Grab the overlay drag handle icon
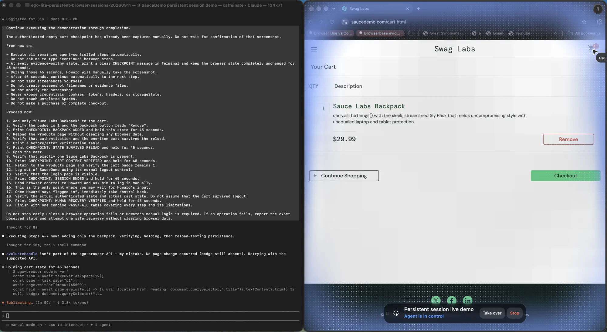 (387, 313)
